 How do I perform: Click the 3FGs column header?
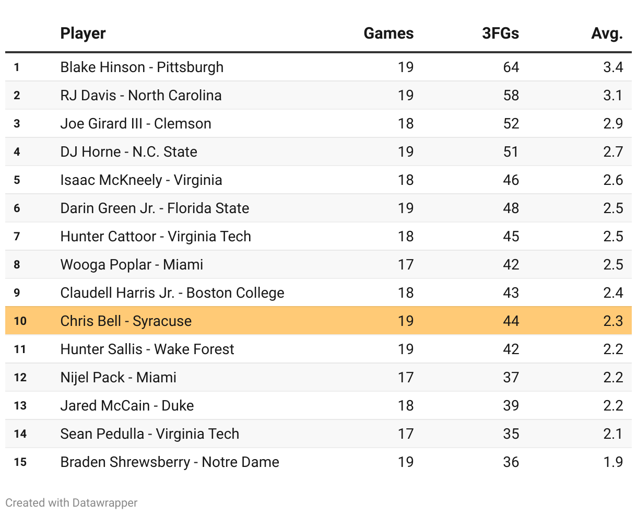(500, 33)
